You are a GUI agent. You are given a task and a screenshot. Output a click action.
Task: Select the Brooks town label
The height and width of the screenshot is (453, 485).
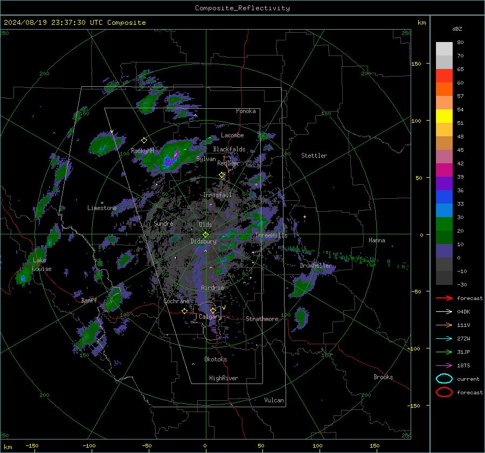[383, 377]
